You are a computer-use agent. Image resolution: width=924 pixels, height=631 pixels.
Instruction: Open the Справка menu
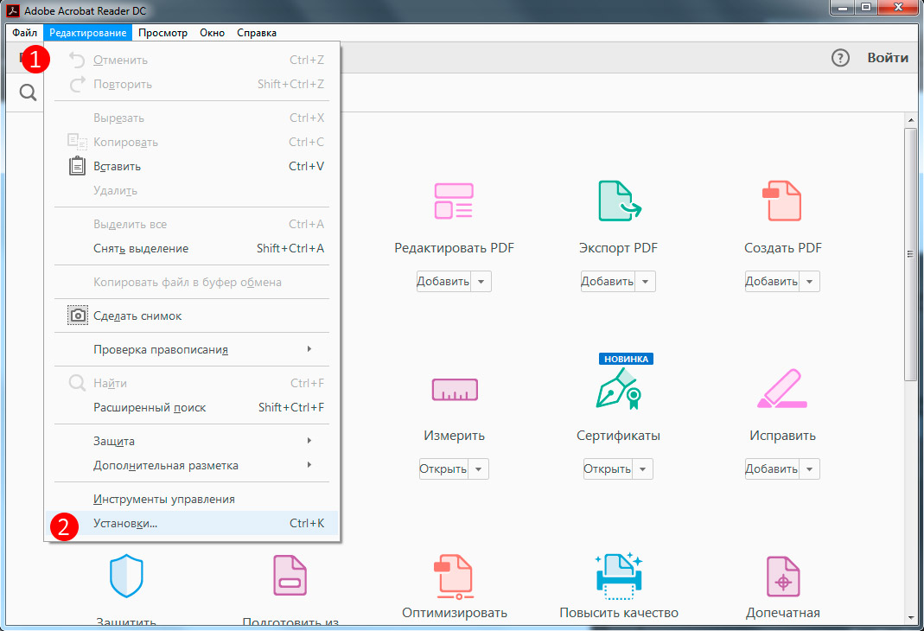point(257,33)
